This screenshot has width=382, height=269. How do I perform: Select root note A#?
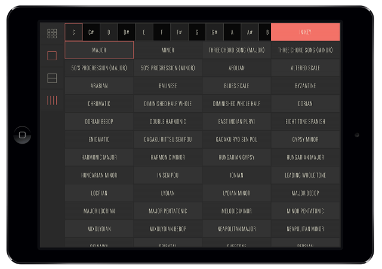point(249,32)
